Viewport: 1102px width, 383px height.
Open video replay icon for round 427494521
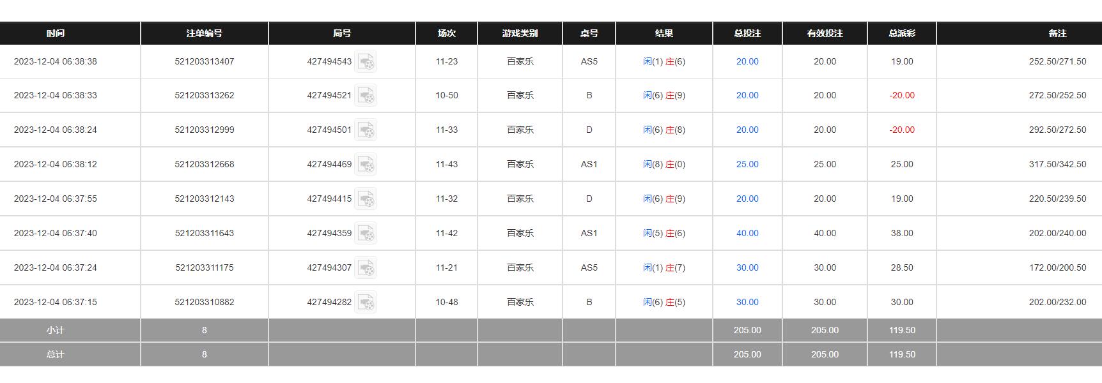point(366,96)
